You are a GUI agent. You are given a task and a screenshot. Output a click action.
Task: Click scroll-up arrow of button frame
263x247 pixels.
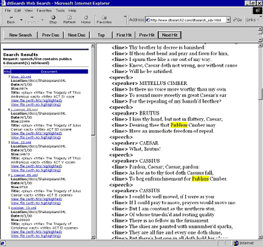point(260,29)
